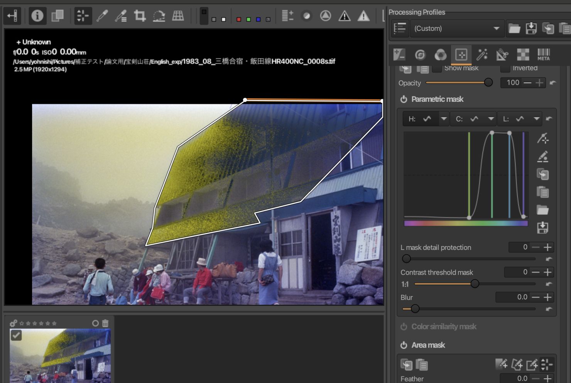571x383 pixels.
Task: Enable the Show mask checkbox
Action: click(x=437, y=68)
